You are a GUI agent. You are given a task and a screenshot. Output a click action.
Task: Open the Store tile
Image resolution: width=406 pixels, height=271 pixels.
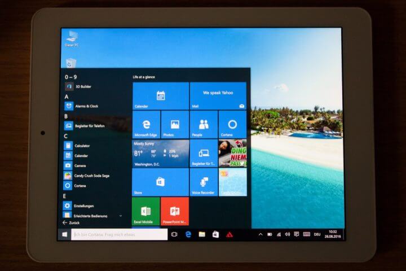(160, 182)
